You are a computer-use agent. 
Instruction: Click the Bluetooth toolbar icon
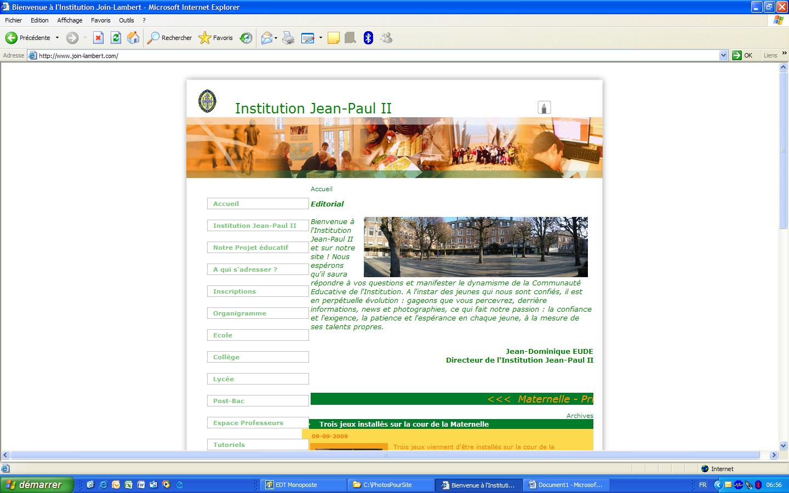pos(368,38)
